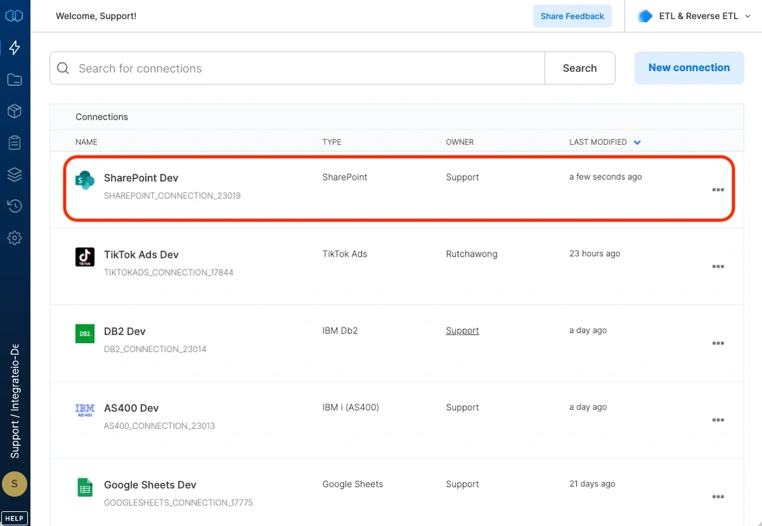This screenshot has width=762, height=526.
Task: Click the '21 days ago' modified cell
Action: click(x=592, y=484)
